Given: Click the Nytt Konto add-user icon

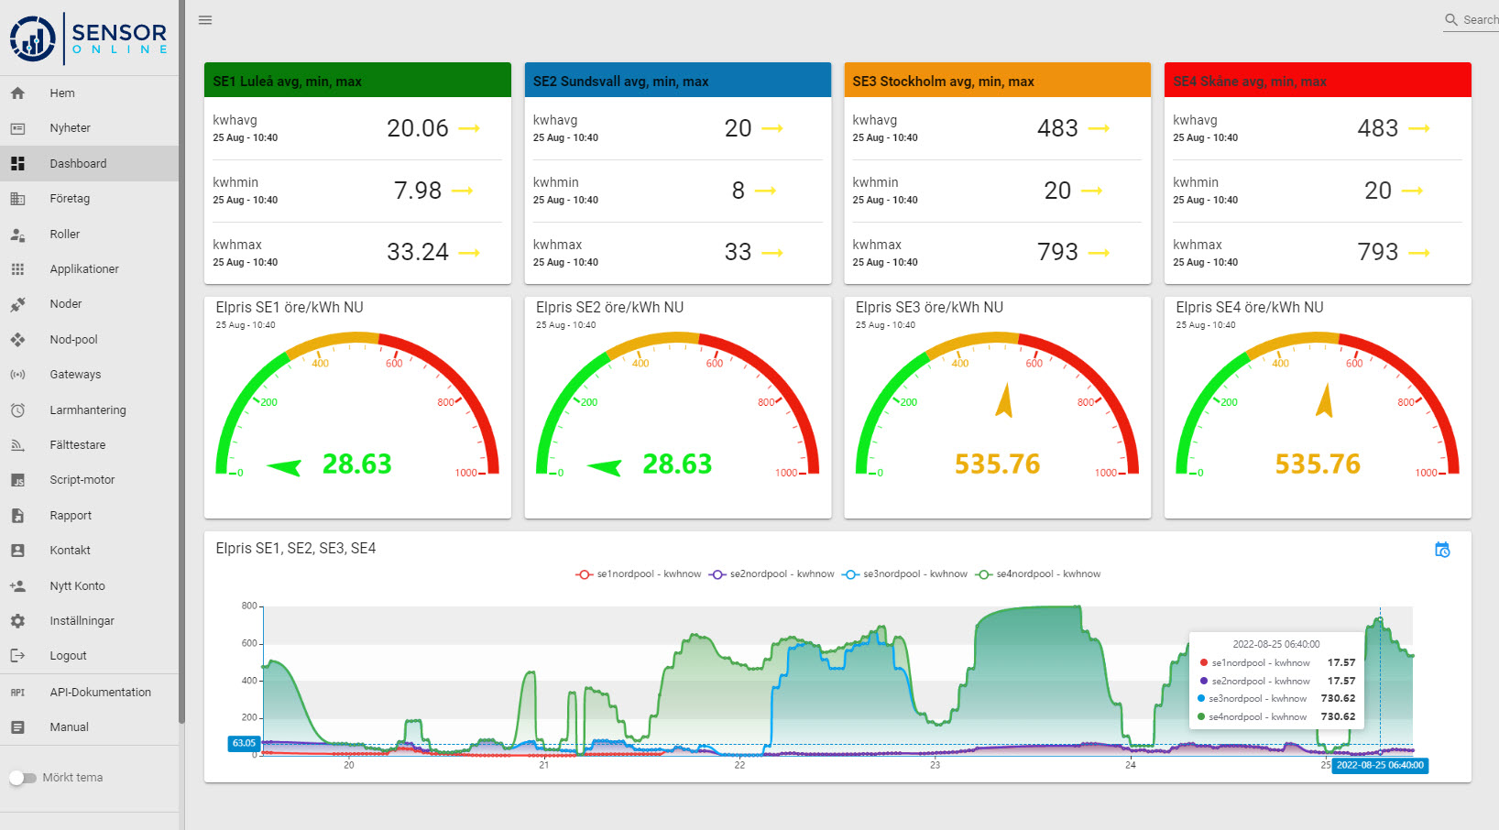Looking at the screenshot, I should [x=17, y=586].
